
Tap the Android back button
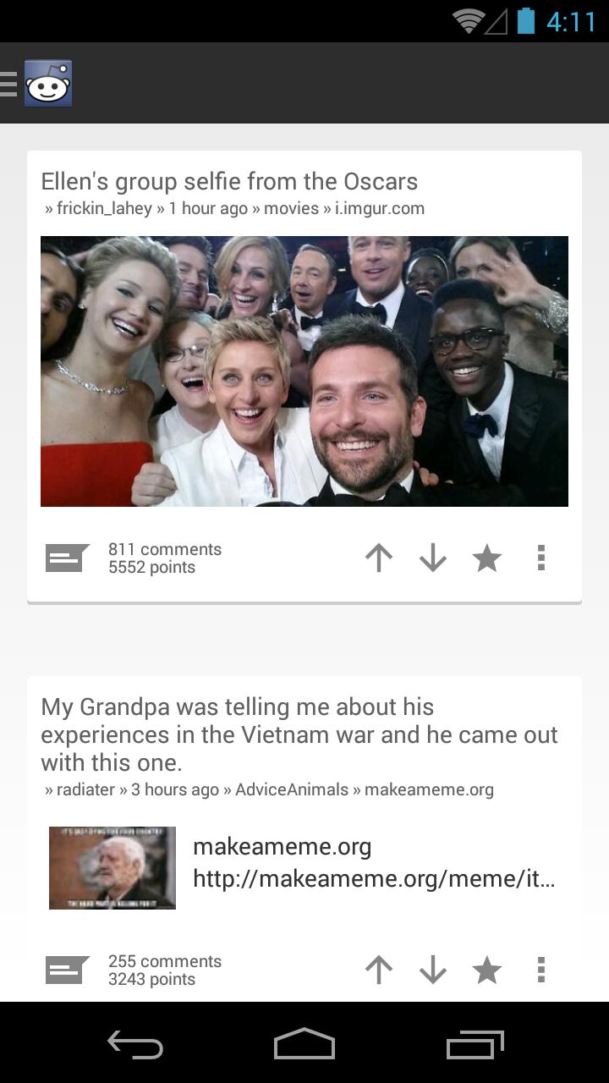[x=135, y=1044]
